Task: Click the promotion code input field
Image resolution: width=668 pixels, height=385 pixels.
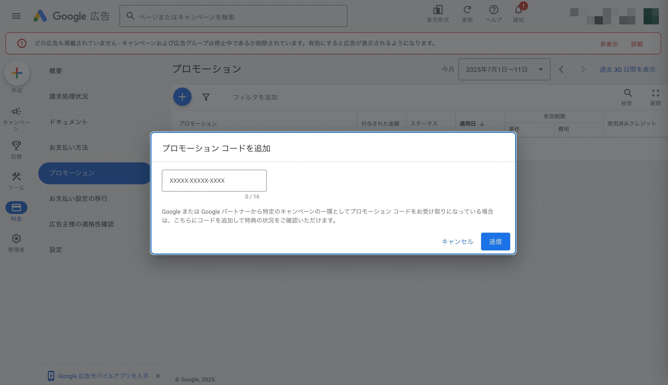Action: (x=214, y=181)
